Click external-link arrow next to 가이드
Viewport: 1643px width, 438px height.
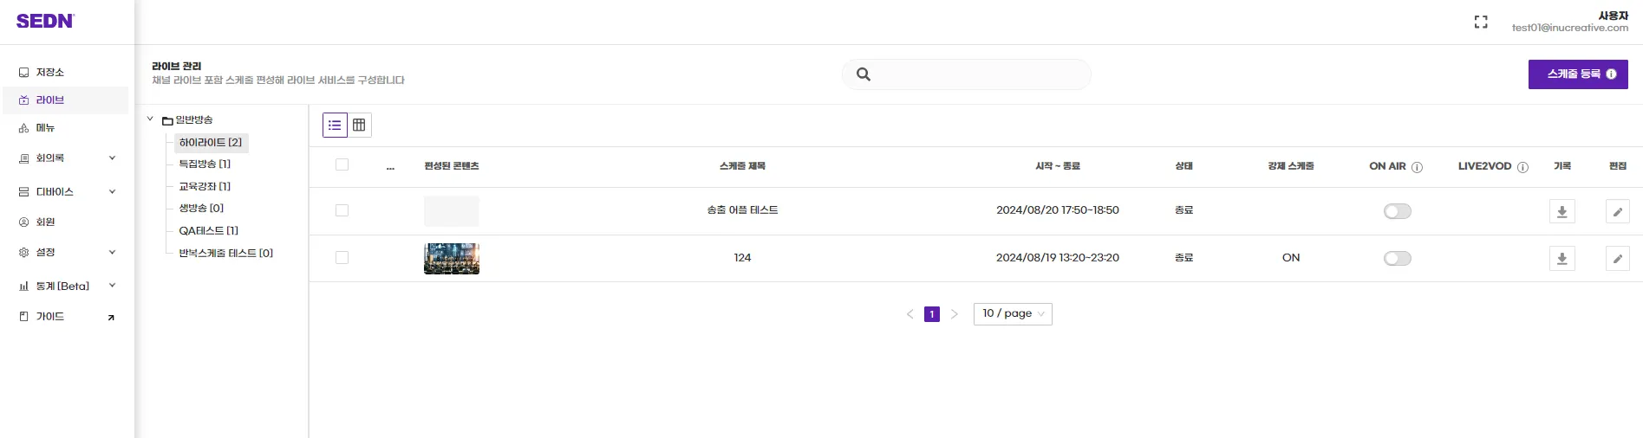point(111,318)
